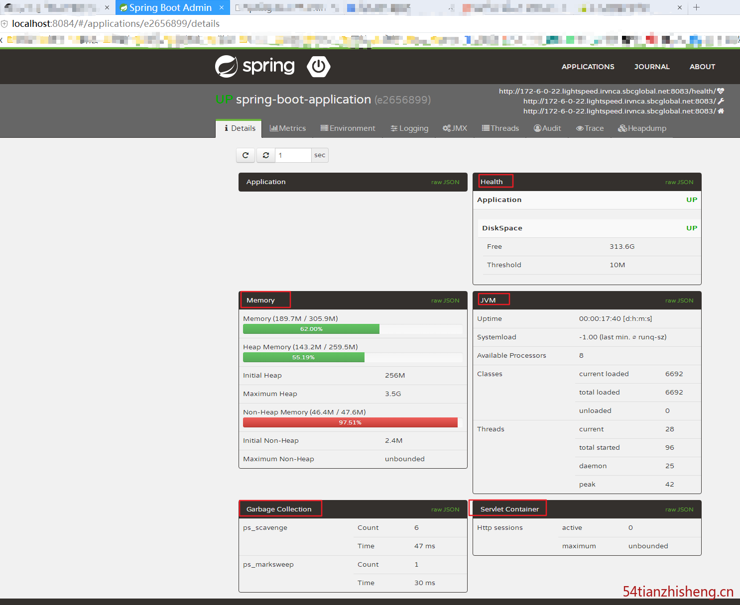The image size is (740, 605).
Task: Open the health heart icon link
Action: tap(721, 91)
